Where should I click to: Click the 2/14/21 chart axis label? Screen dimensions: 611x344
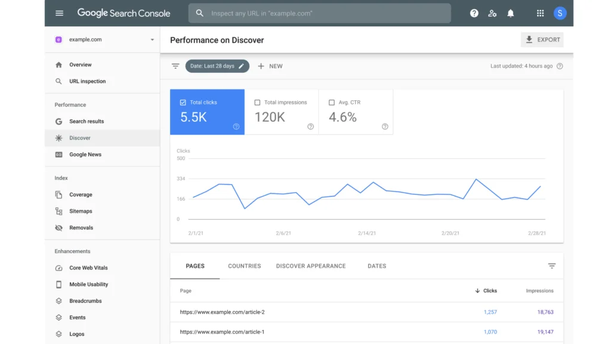[x=367, y=234]
